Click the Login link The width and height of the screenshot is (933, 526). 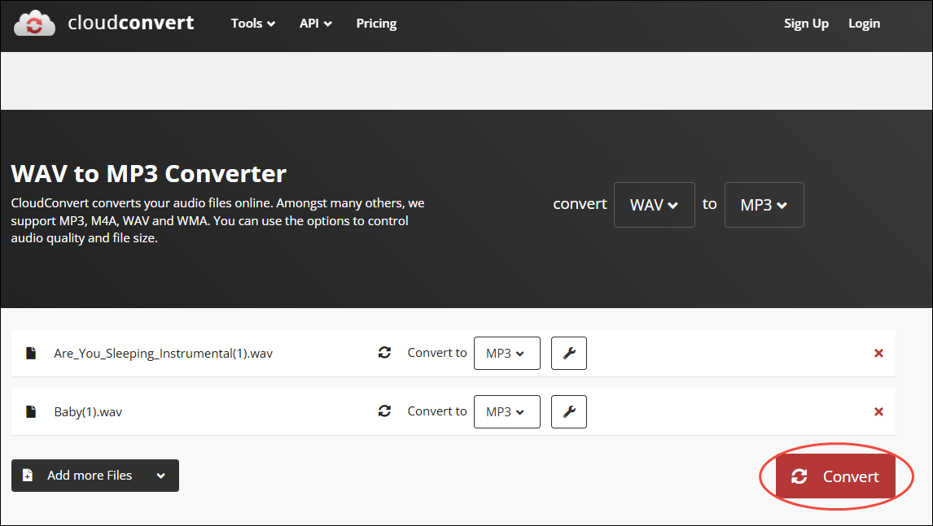click(x=864, y=24)
